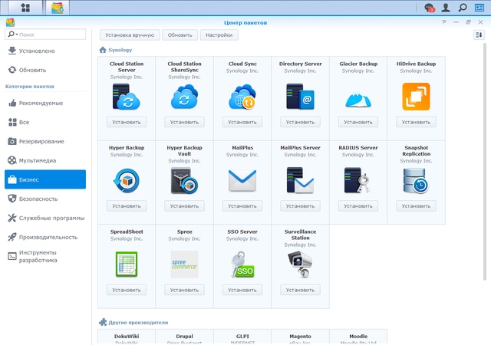The image size is (491, 345).
Task: Install Hyper Backup with Установить button
Action: [126, 206]
